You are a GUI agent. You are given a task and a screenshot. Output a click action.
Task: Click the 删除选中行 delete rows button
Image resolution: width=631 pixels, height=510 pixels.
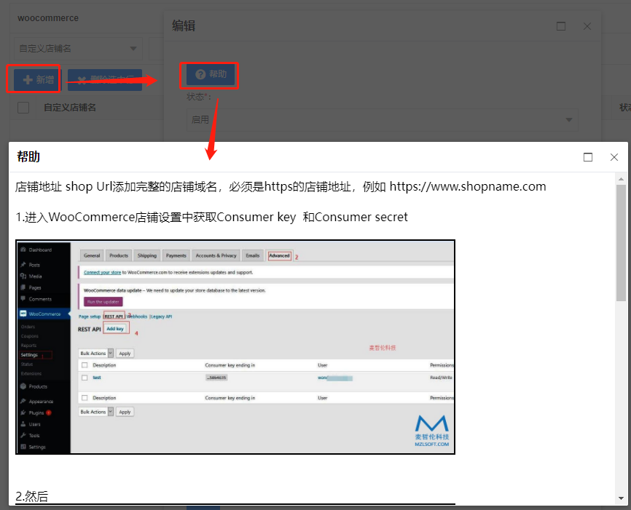105,79
